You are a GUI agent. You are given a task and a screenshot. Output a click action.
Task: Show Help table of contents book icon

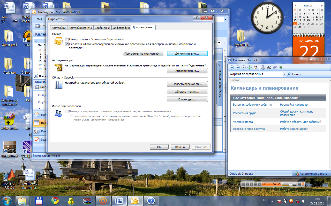275,67
